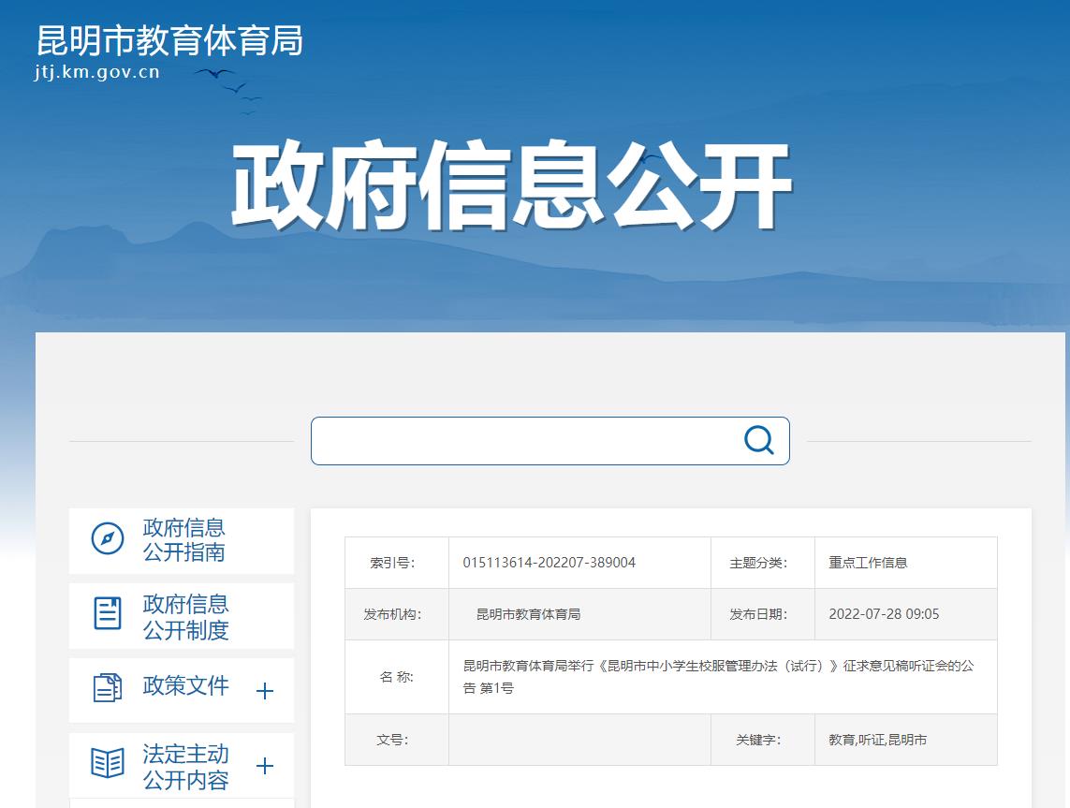The height and width of the screenshot is (808, 1070).
Task: Select the 法定主动公开内容 sidebar label
Action: coord(185,767)
